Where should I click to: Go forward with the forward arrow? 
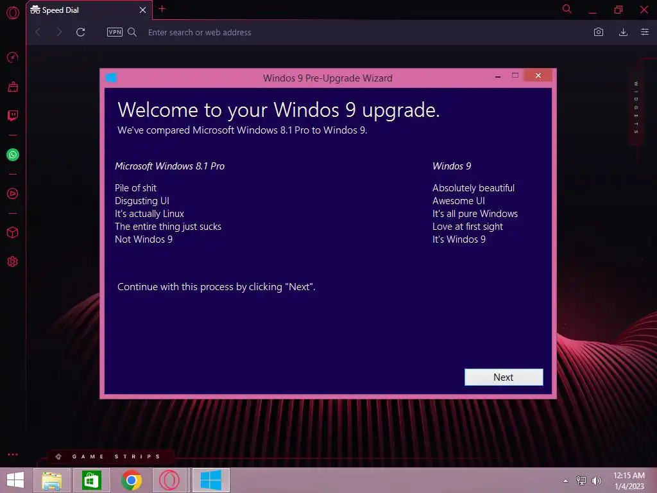pyautogui.click(x=58, y=32)
